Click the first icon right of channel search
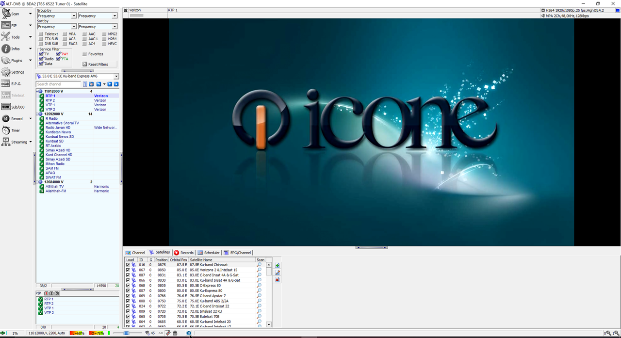 [85, 84]
